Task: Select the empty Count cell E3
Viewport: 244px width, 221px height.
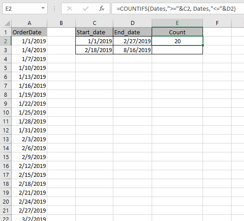Action: click(177, 50)
